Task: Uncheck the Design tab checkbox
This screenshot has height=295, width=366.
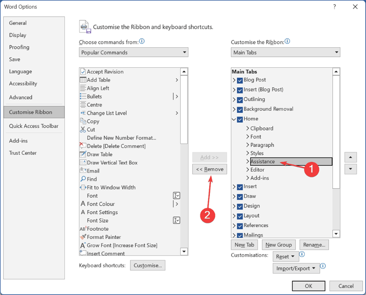Action: [240, 207]
